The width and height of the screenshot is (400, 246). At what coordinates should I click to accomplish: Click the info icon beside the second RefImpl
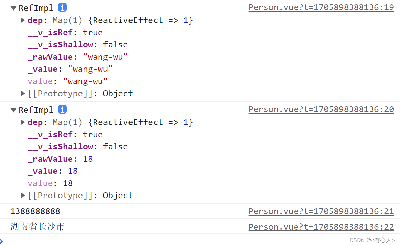(62, 109)
